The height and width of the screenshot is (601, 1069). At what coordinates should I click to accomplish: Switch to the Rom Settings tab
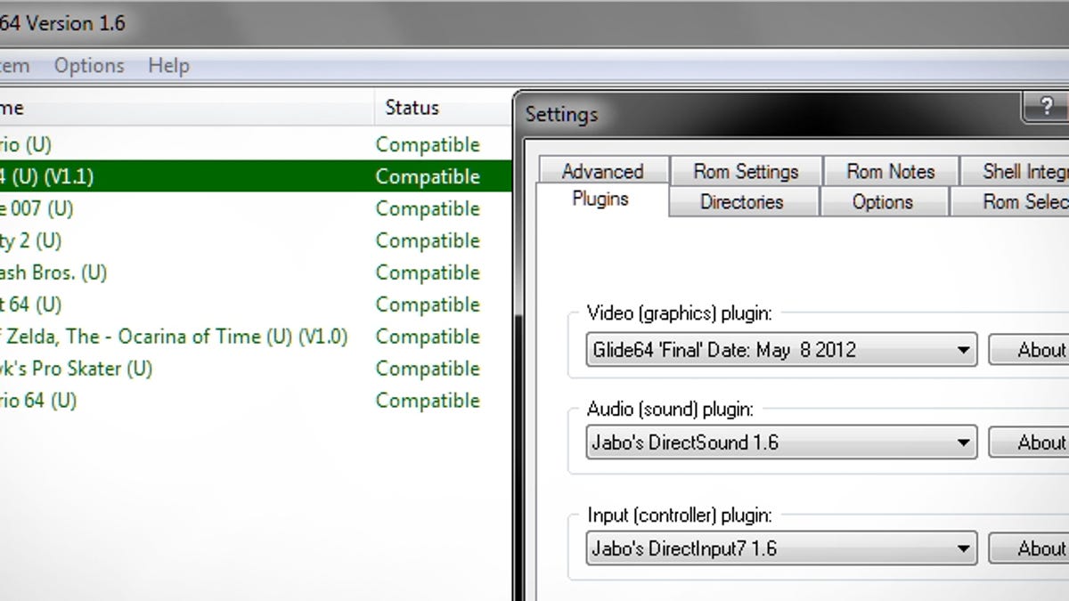[746, 171]
